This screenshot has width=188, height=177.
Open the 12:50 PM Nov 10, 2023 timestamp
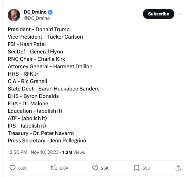pos(34,152)
